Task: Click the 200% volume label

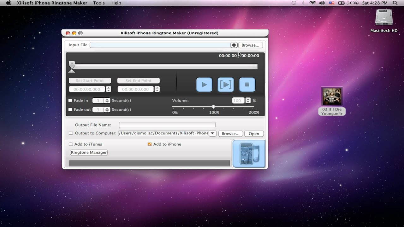Action: click(254, 113)
